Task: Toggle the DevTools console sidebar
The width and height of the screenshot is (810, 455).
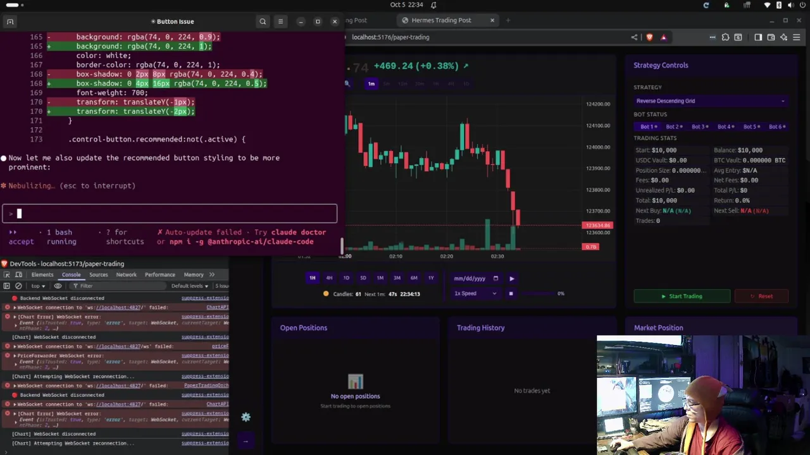Action: coord(7,286)
